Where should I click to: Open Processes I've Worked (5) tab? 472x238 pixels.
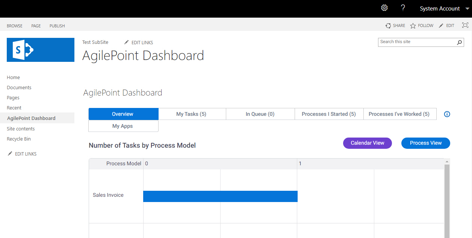pos(400,114)
